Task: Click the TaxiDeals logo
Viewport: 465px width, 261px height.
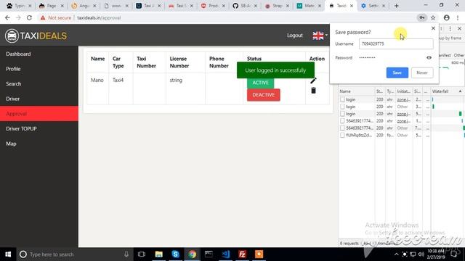Action: [x=36, y=36]
